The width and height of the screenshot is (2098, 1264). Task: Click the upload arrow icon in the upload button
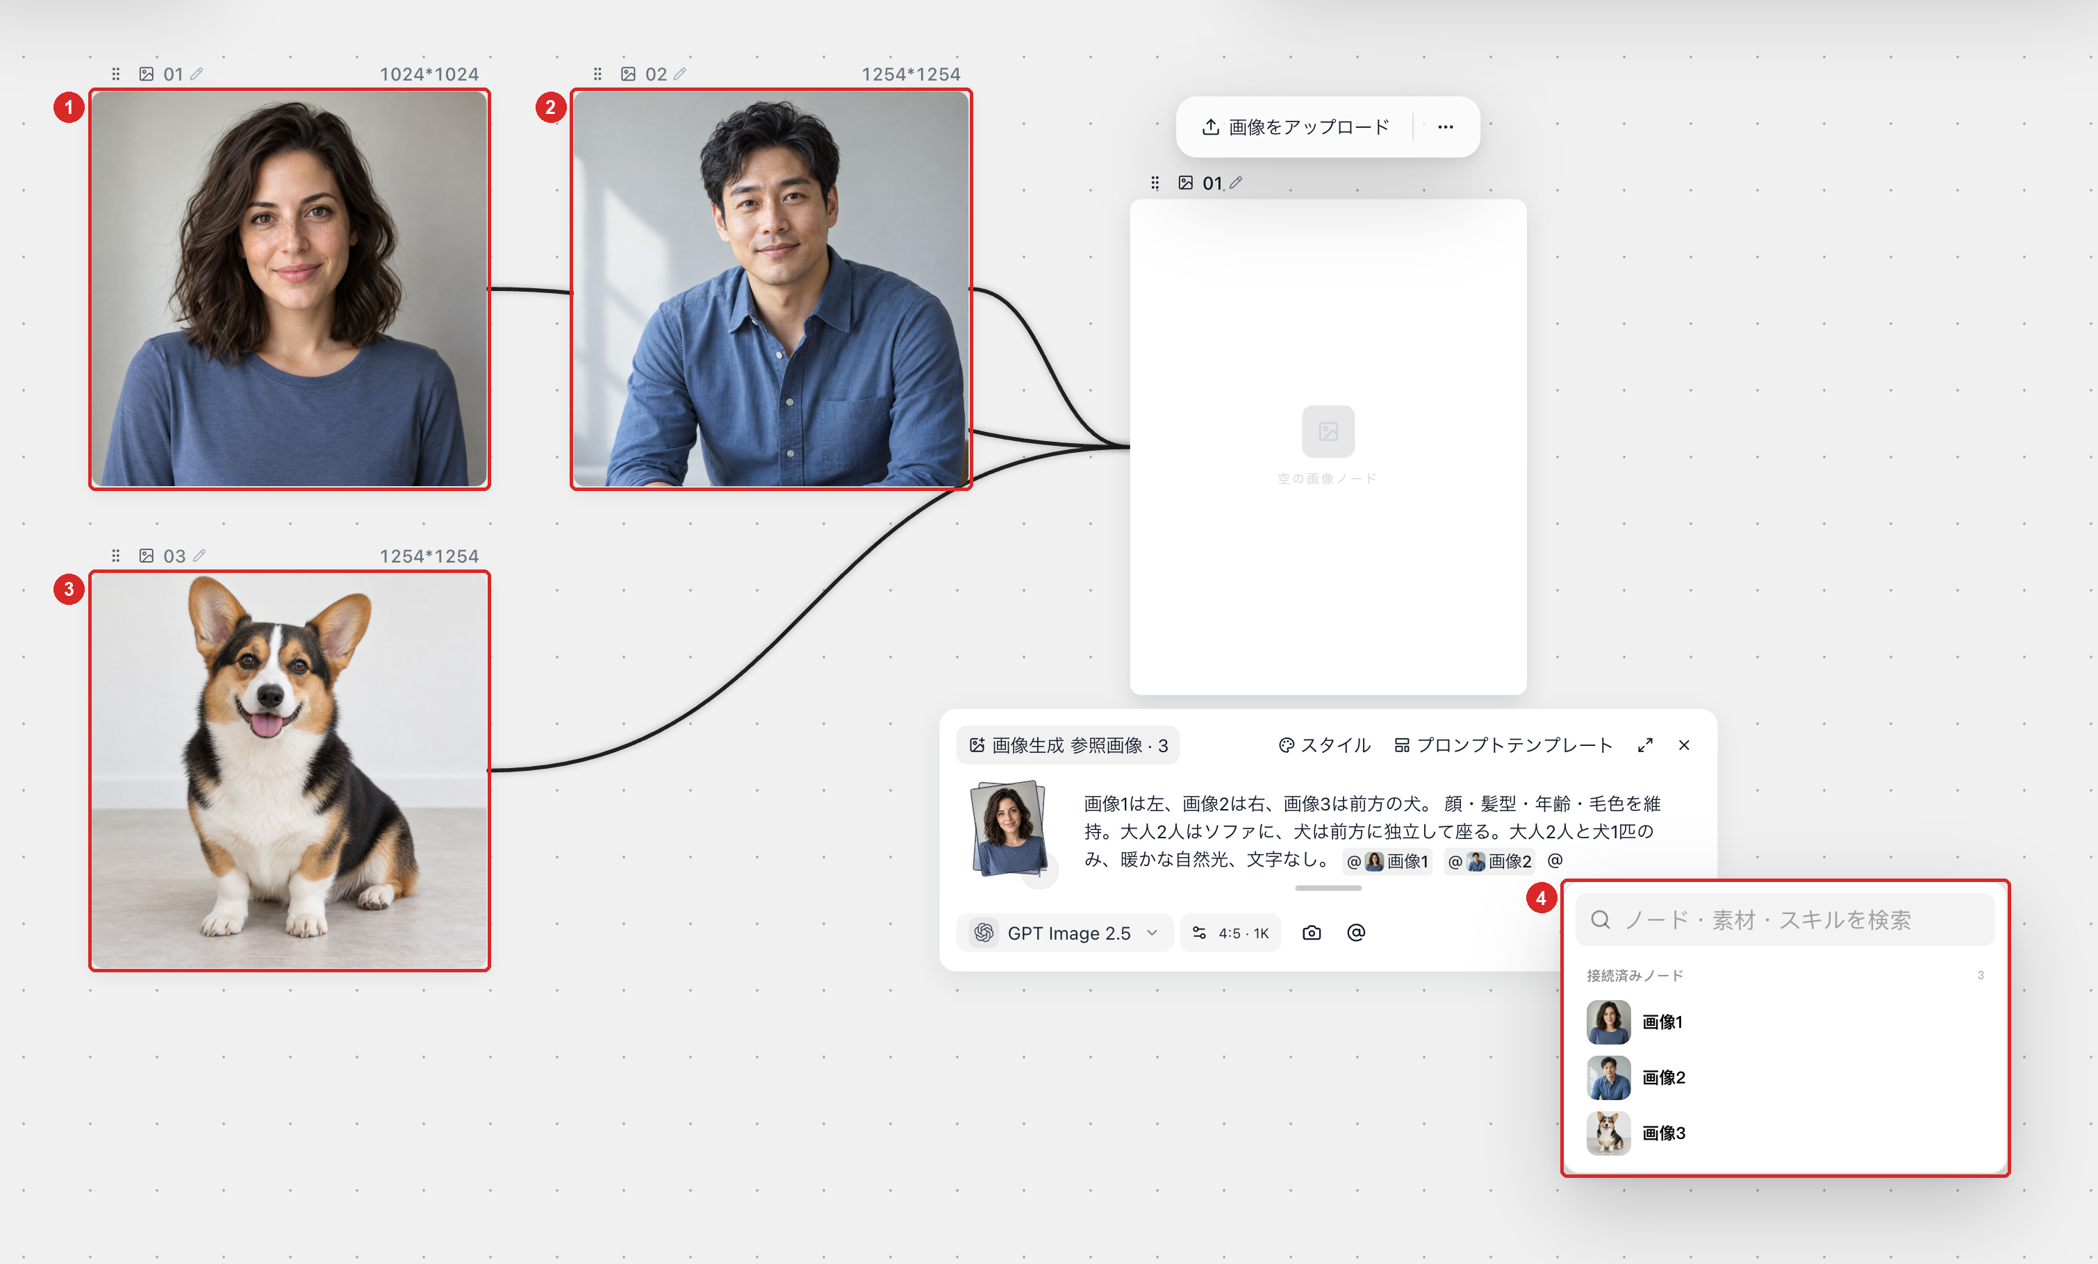(x=1211, y=127)
